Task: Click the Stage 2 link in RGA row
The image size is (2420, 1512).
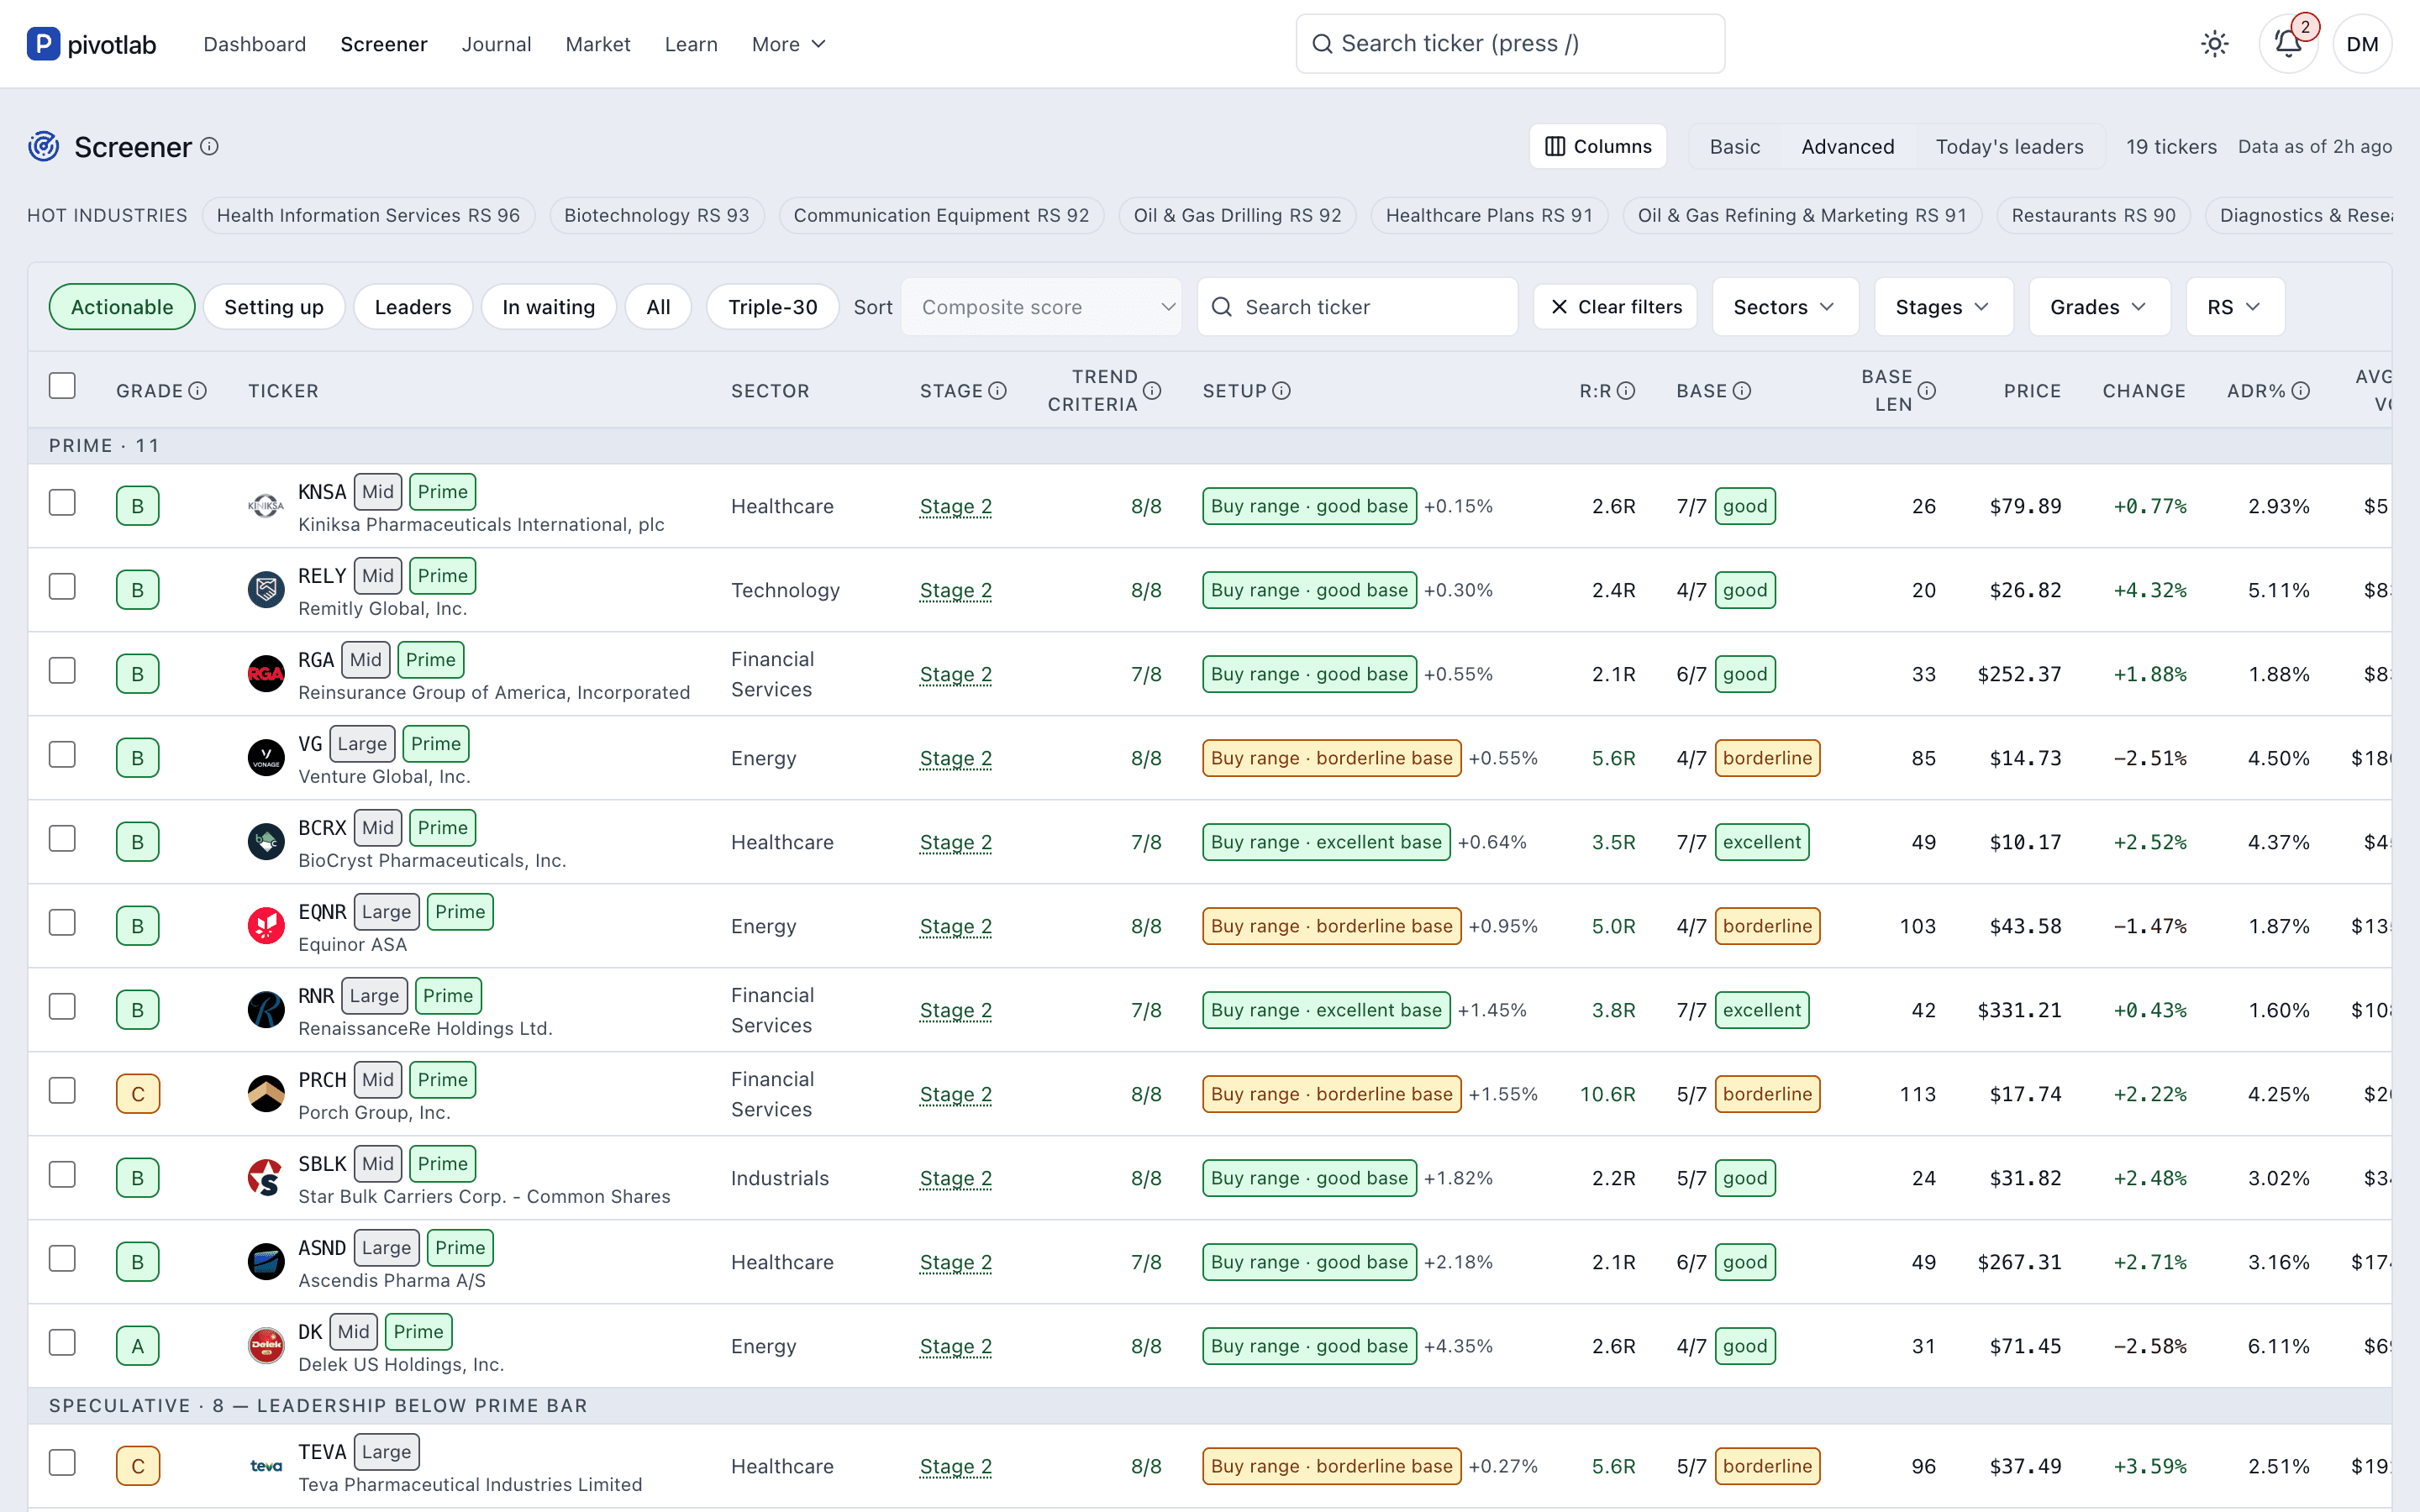Action: (x=955, y=674)
